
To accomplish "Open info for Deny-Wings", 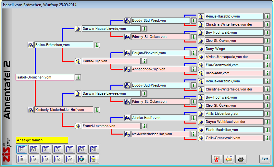I will click(x=267, y=49).
